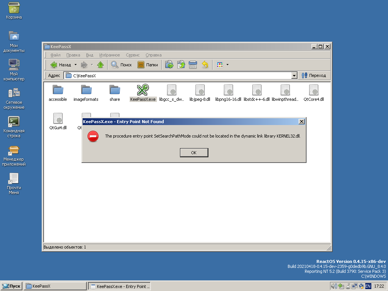Go up one folder level
Viewport: 388px width, 291px height.
click(x=100, y=65)
